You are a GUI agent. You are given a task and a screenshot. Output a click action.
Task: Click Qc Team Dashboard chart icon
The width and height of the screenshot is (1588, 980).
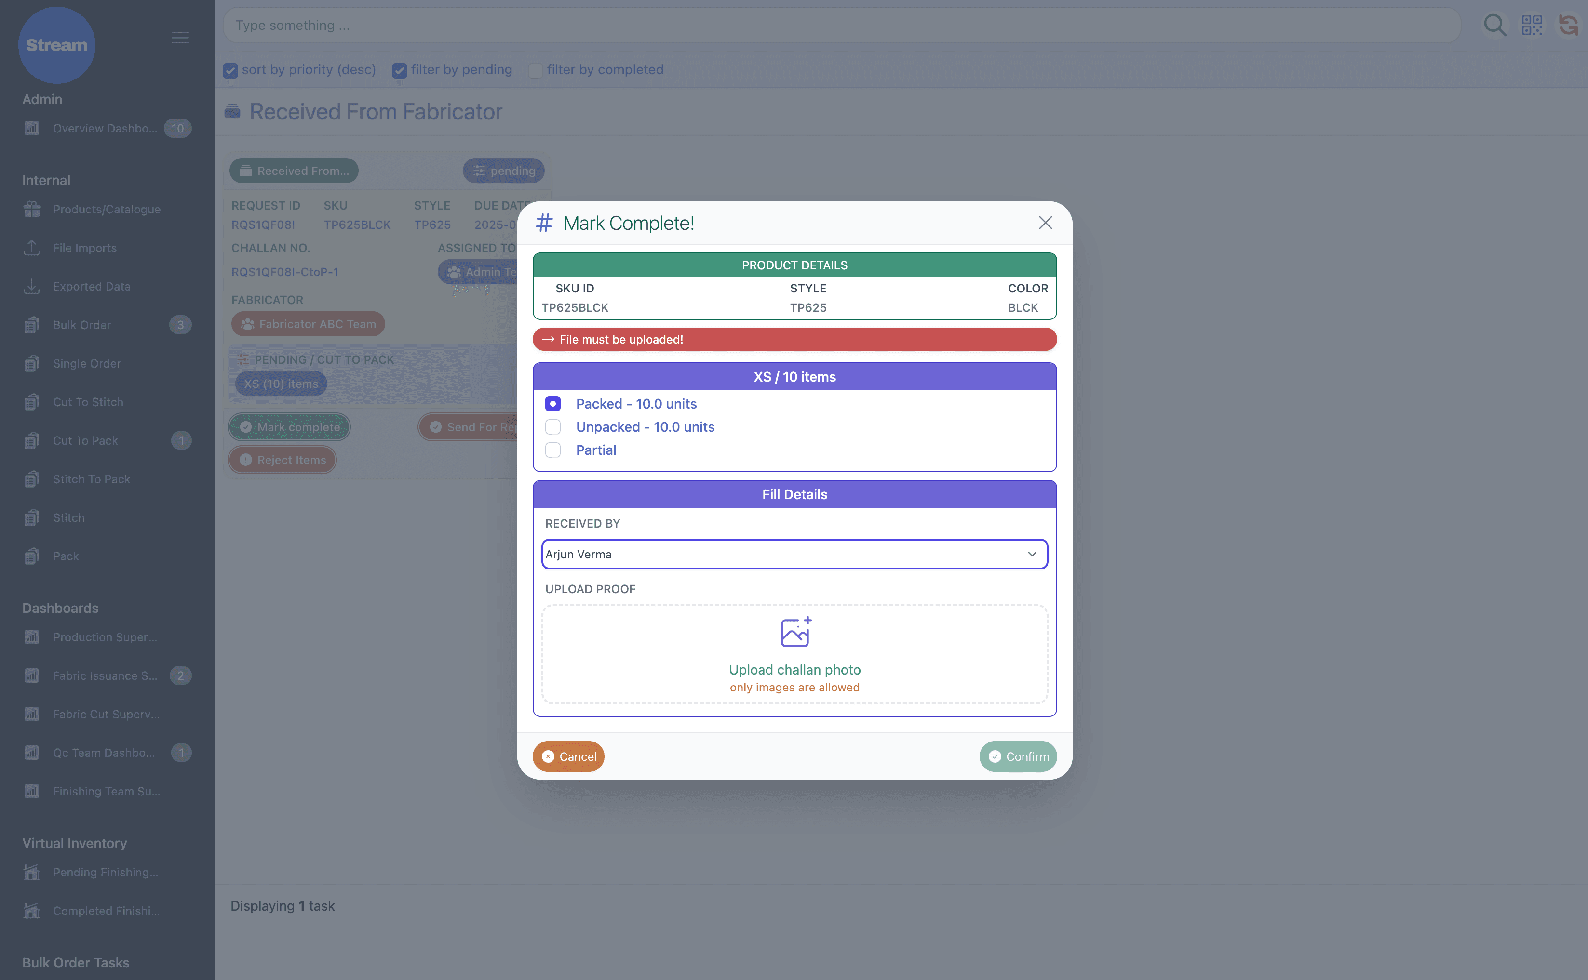(32, 753)
